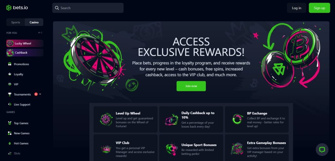The height and width of the screenshot is (161, 335).
Task: Open Promotions gift icon in sidebar
Action: pos(9,64)
